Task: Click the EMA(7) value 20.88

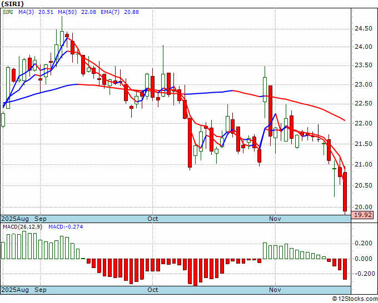Action: pos(131,12)
